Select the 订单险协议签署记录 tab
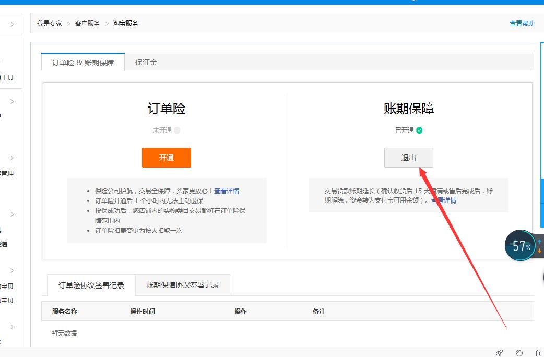Image resolution: width=544 pixels, height=357 pixels. click(91, 285)
